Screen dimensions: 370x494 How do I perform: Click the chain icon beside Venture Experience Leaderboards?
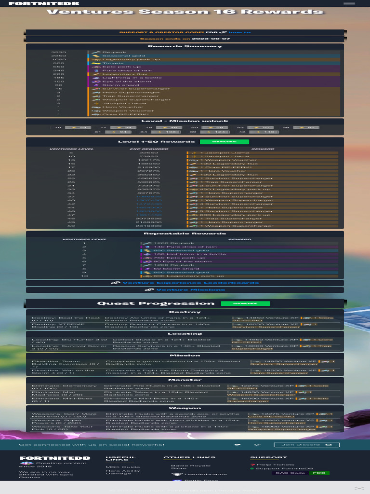[x=116, y=283]
